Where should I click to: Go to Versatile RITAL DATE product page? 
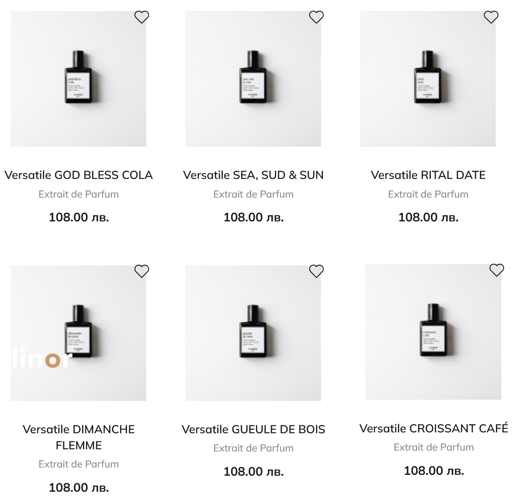point(428,175)
